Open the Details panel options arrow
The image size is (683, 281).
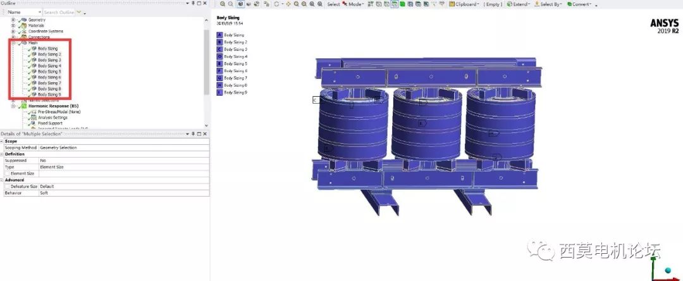tap(188, 134)
